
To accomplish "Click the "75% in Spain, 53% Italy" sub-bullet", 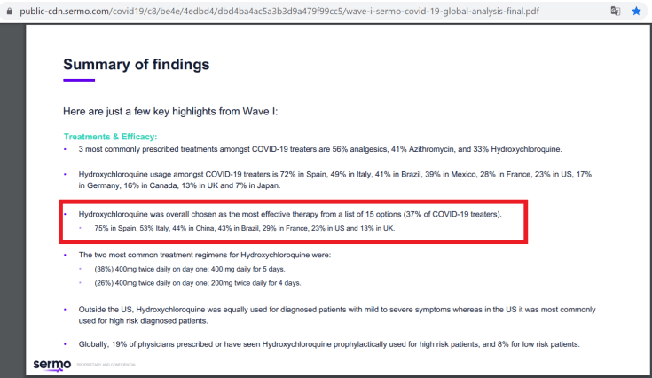I will [244, 228].
